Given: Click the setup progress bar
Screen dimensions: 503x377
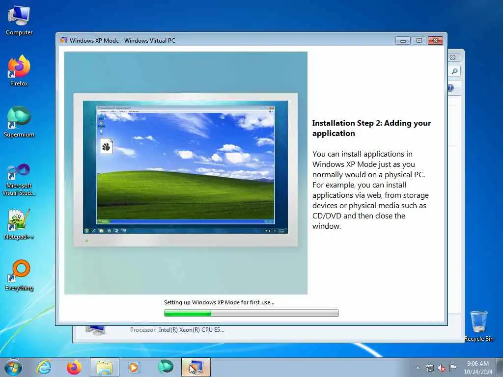Looking at the screenshot, I should click(x=251, y=313).
